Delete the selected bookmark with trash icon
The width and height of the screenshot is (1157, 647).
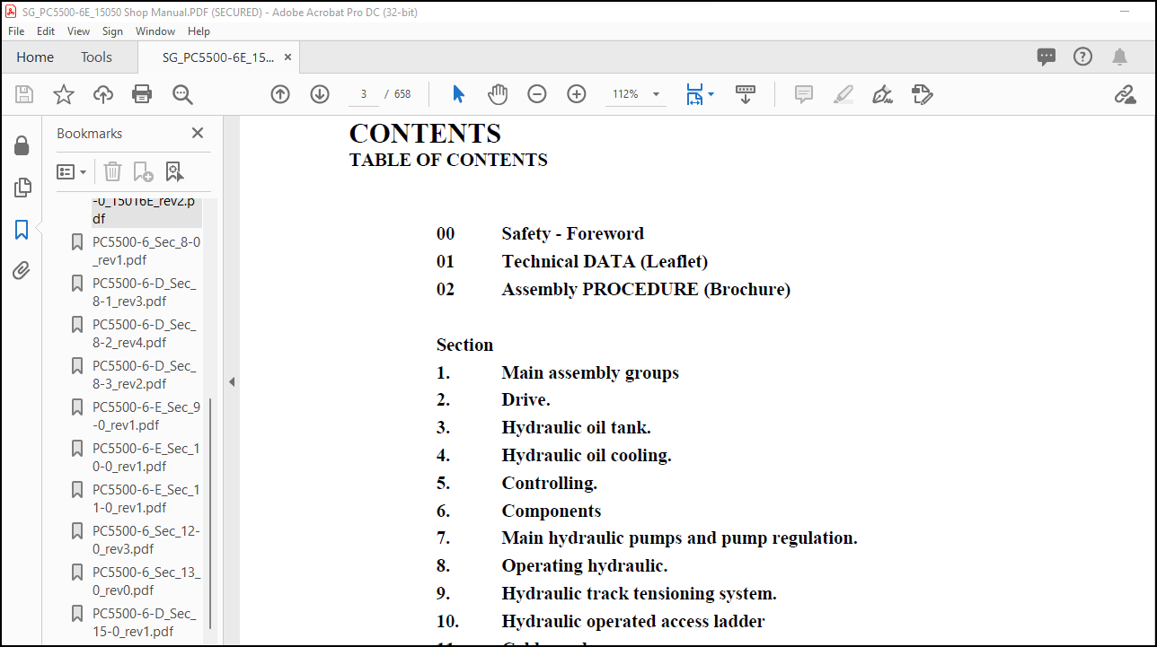(112, 171)
